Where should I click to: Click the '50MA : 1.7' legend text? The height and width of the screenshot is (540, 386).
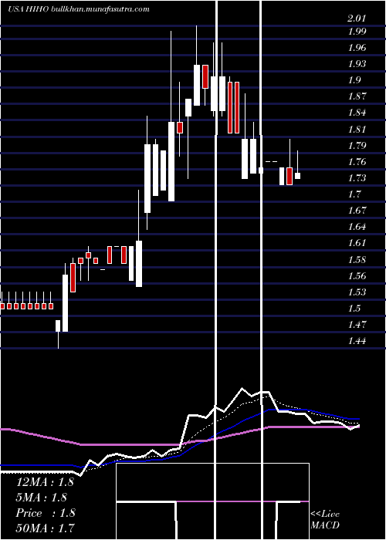click(x=45, y=528)
